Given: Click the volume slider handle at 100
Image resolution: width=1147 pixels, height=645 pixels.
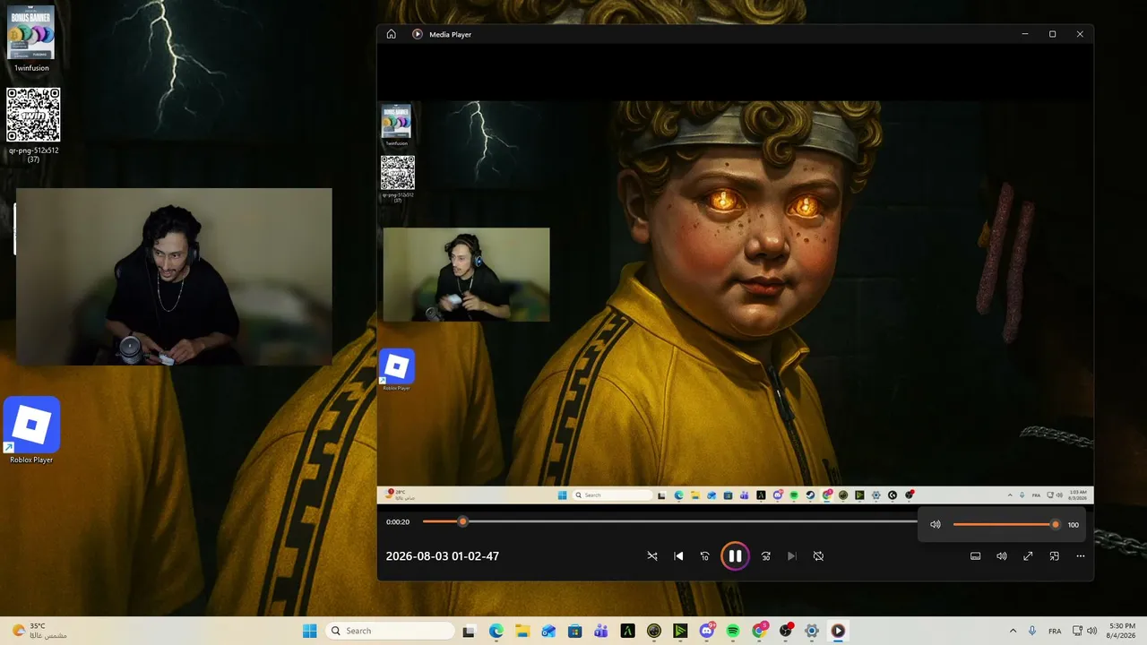Looking at the screenshot, I should pos(1055,525).
